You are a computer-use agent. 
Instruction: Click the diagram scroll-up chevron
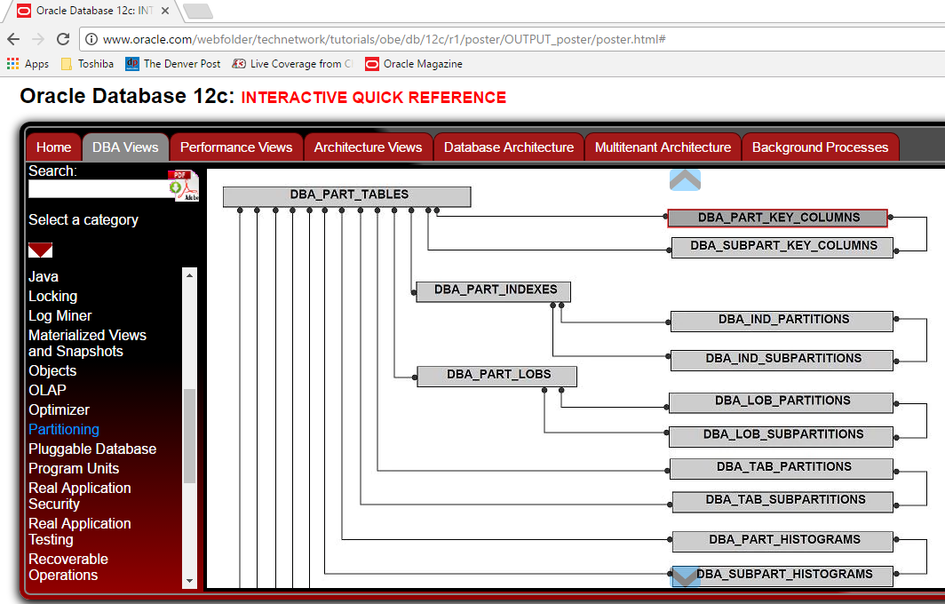click(x=686, y=179)
